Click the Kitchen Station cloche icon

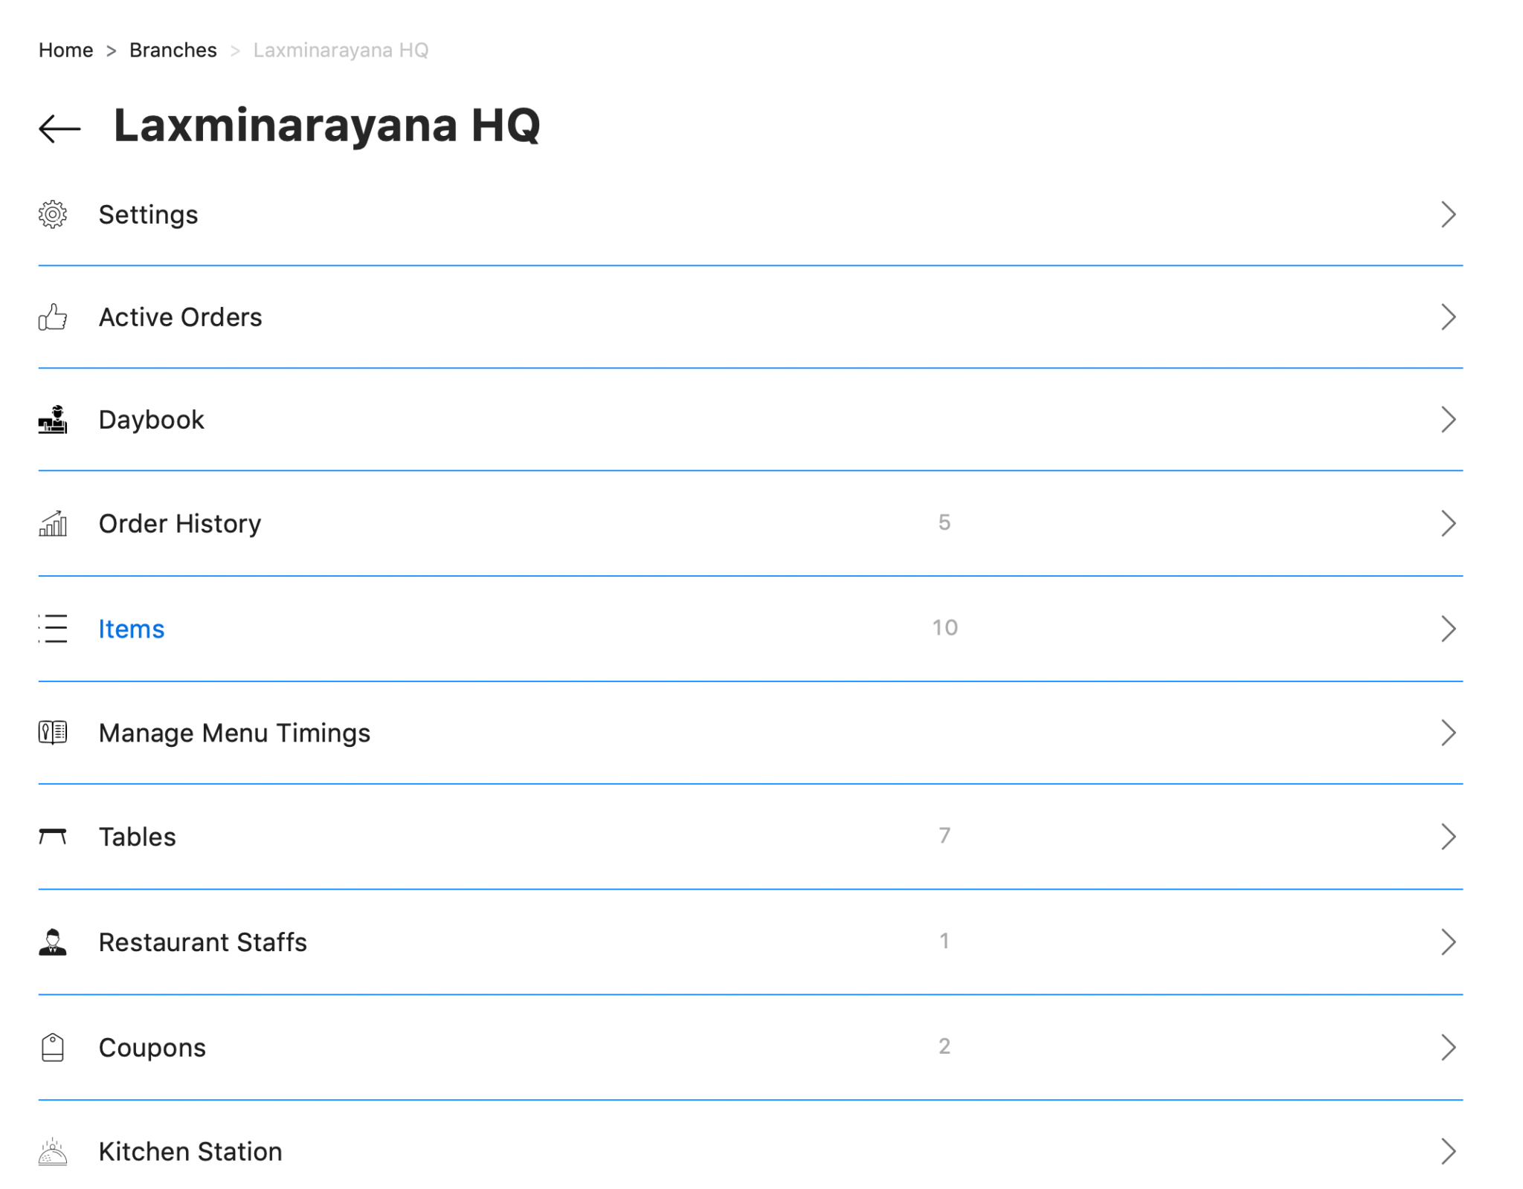[53, 1152]
